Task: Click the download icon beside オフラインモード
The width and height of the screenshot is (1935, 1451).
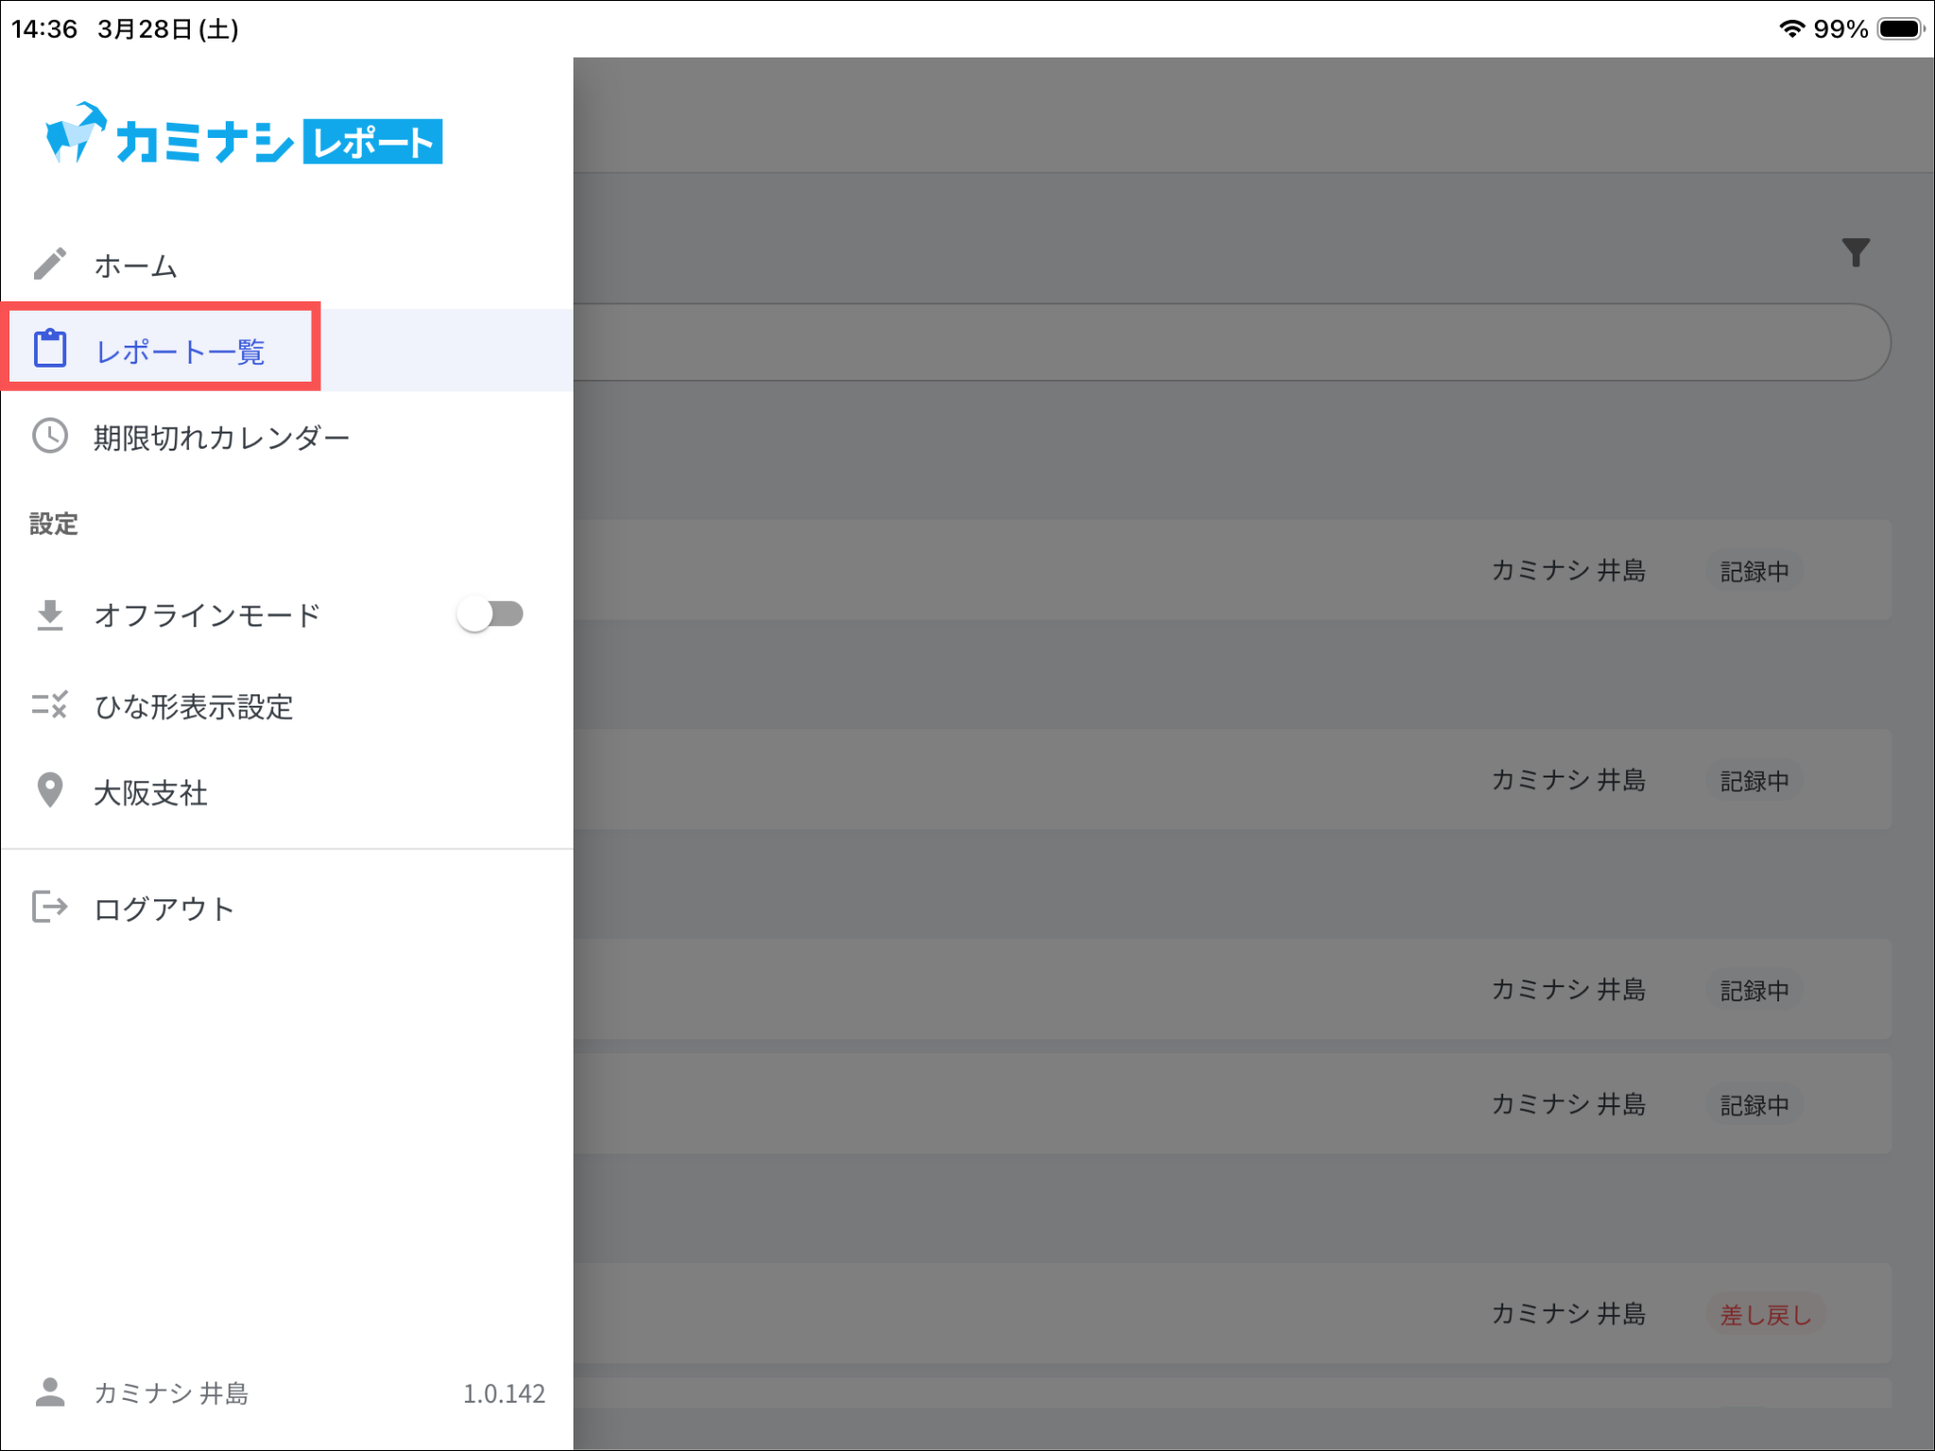Action: (x=50, y=615)
